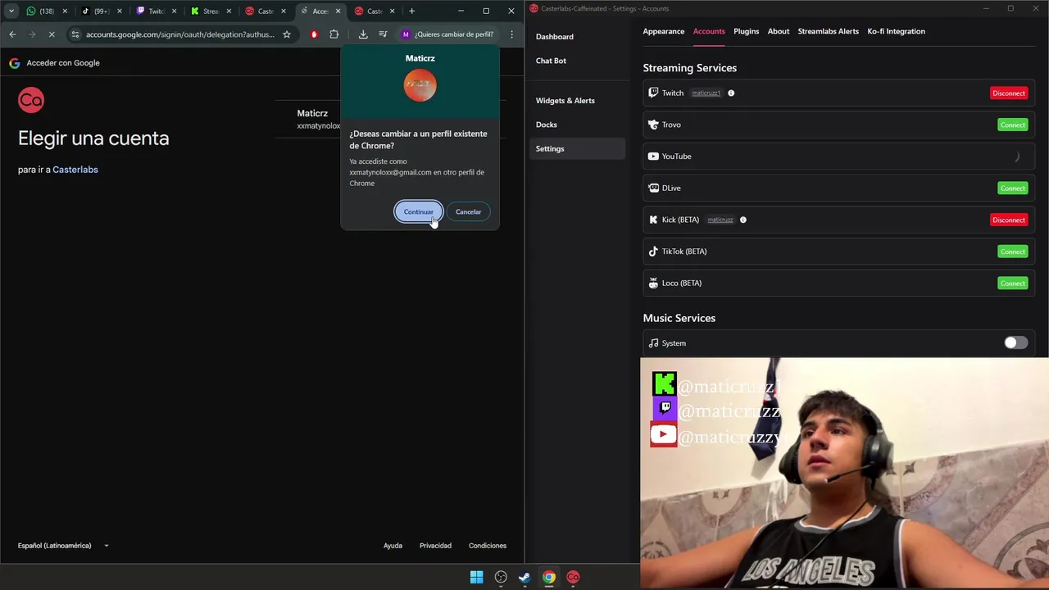Viewport: 1049px width, 590px height.
Task: Click the YouTube service logo icon
Action: pyautogui.click(x=653, y=157)
